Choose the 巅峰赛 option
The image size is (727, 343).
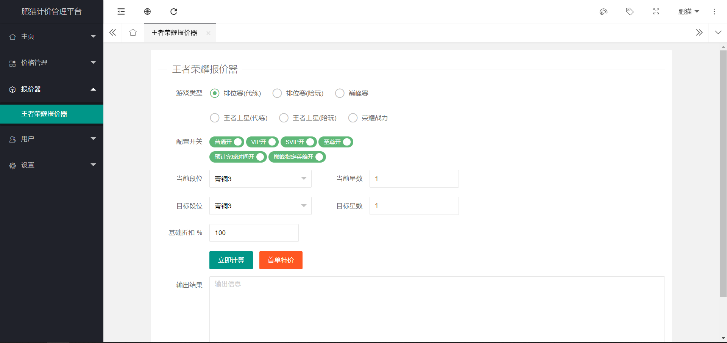(340, 93)
